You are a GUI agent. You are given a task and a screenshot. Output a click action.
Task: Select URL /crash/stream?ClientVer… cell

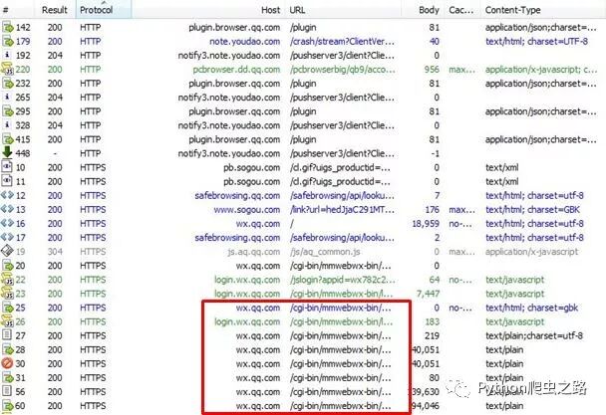tap(343, 41)
